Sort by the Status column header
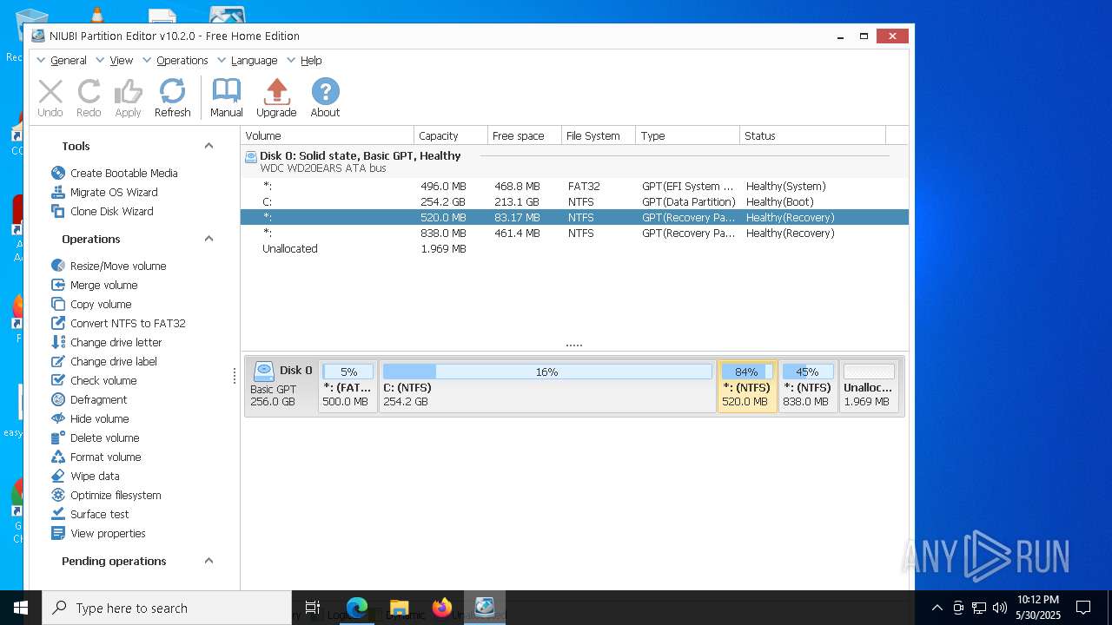This screenshot has height=625, width=1112. (x=812, y=135)
